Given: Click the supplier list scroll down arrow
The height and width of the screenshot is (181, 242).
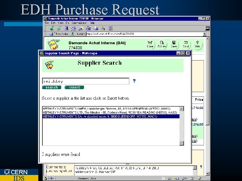Looking at the screenshot, I should click(x=182, y=143).
